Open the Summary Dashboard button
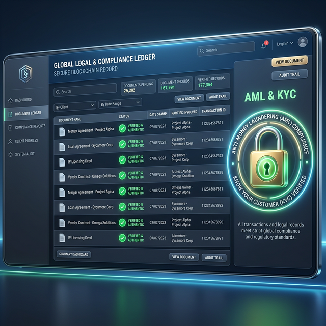326x326 pixels. tap(73, 254)
